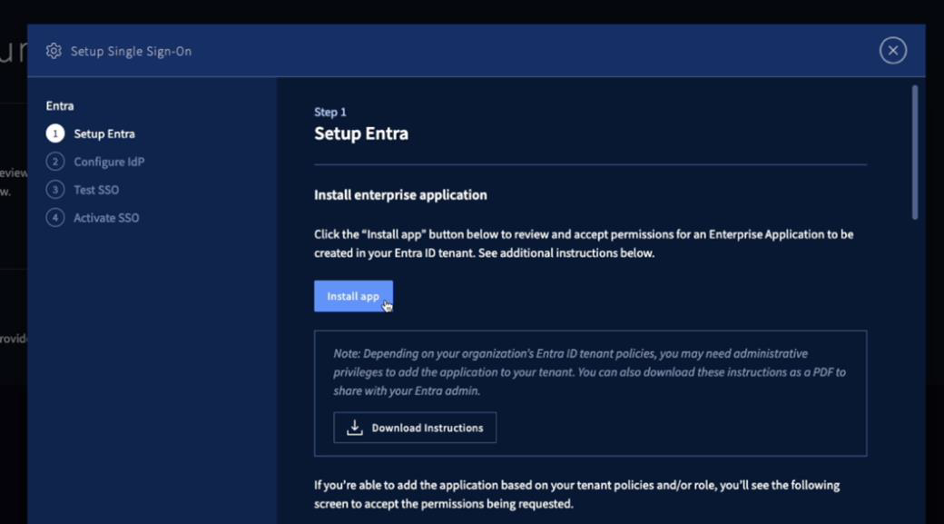Open the Test SSO step

coord(96,190)
